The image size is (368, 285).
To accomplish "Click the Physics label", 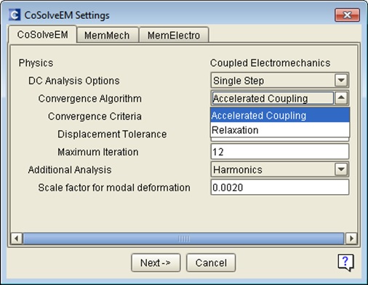I will click(36, 63).
